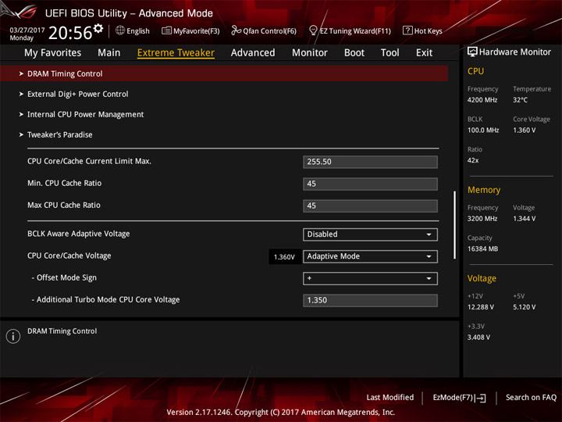Expand DRAM Timing Control submenu
This screenshot has height=422, width=562.
click(x=224, y=73)
